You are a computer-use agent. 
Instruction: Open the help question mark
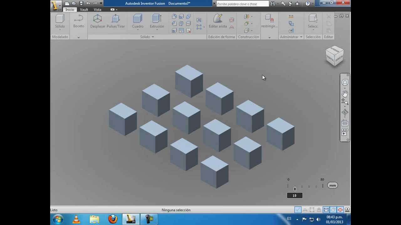pos(308,4)
